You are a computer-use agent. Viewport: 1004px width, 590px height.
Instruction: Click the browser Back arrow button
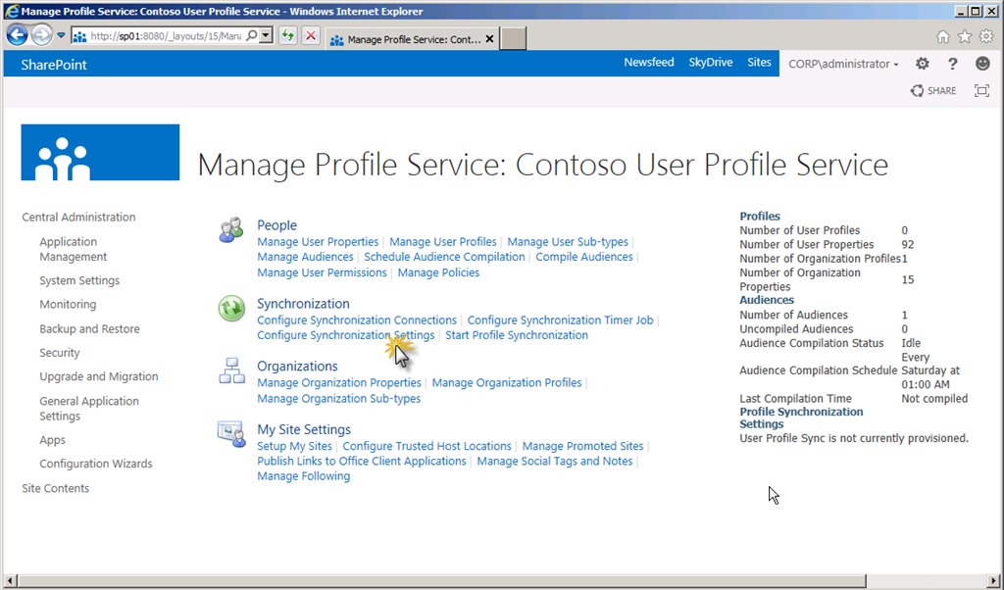18,35
